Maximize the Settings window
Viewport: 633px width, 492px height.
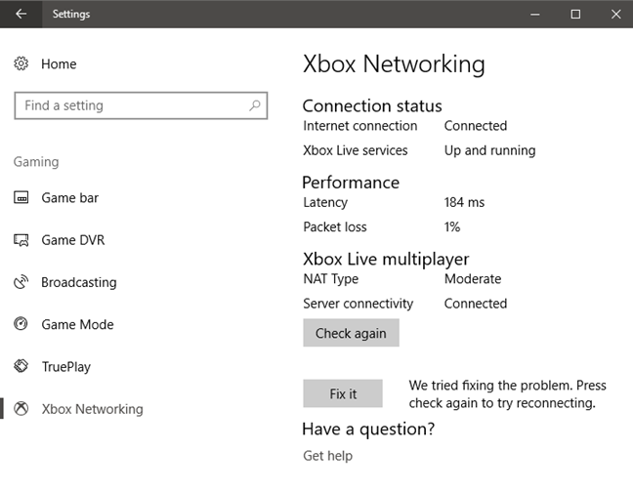[x=575, y=14]
